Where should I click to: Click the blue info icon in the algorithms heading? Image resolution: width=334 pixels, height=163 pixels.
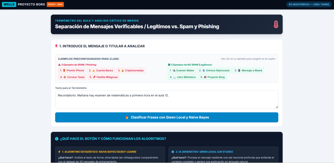coord(57,139)
